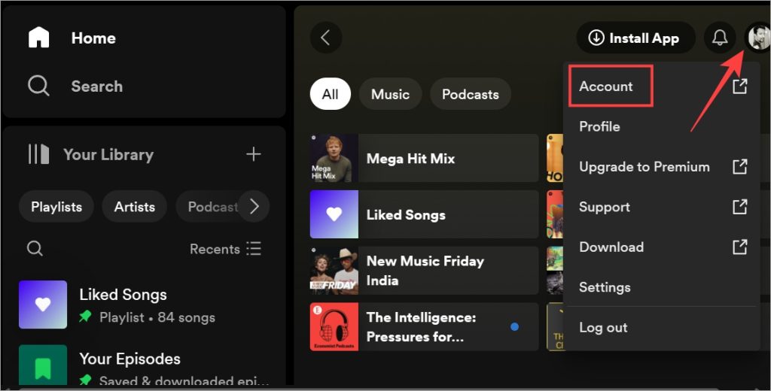The image size is (771, 391).
Task: Click the blue new-episode dot on The Intelligence
Action: tap(514, 326)
